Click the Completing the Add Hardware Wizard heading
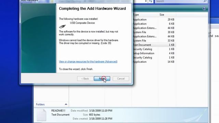This screenshot has width=219, height=123. (x=92, y=9)
